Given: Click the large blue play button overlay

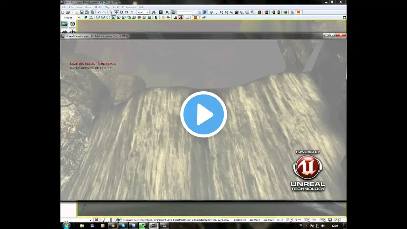Looking at the screenshot, I should click(x=203, y=114).
